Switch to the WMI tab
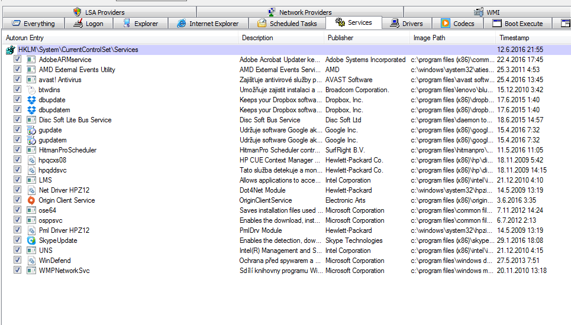This screenshot has height=325, width=571. click(x=487, y=12)
